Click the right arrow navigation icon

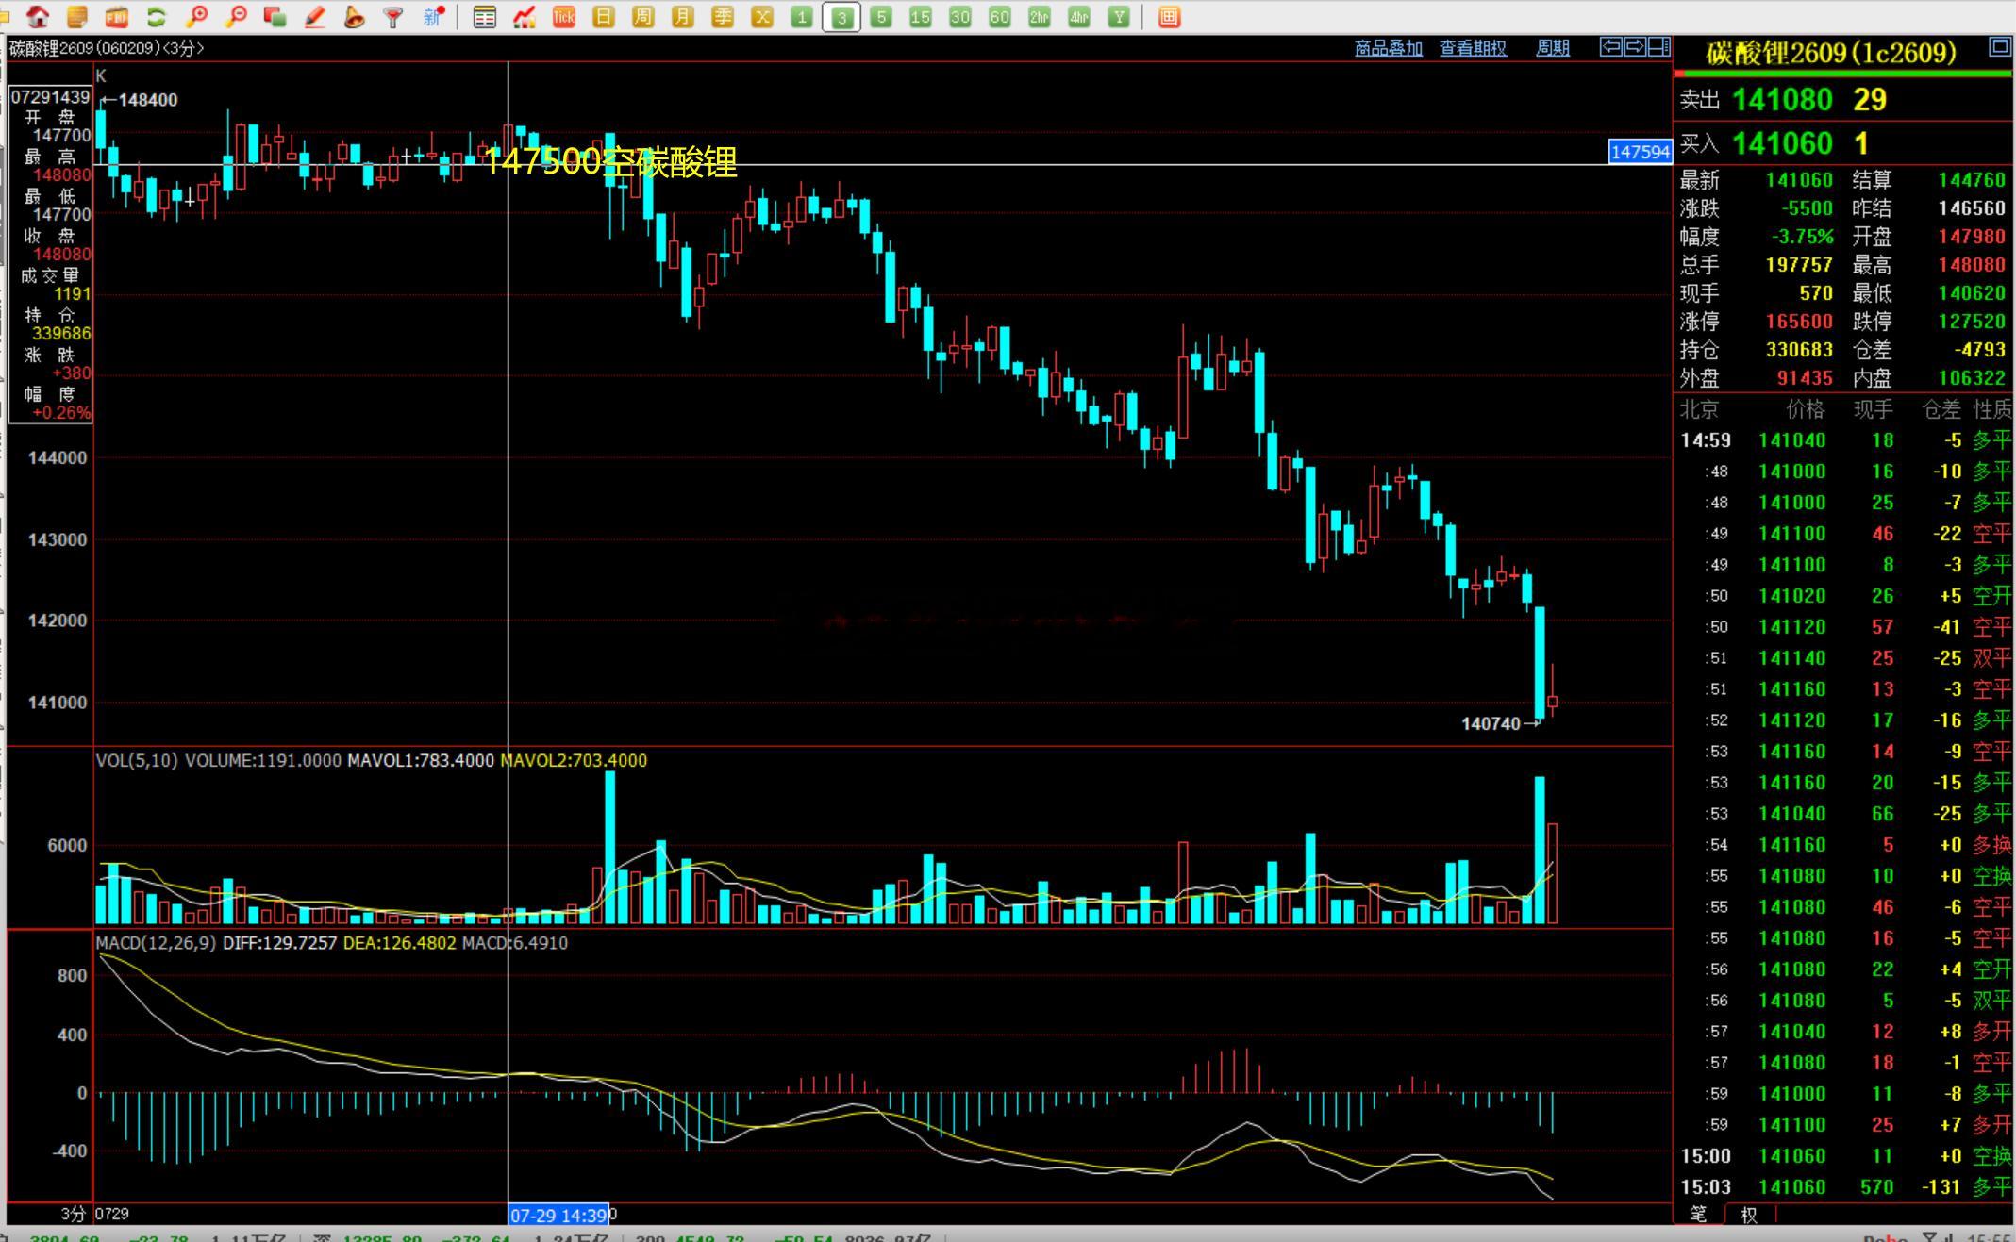(x=1635, y=46)
